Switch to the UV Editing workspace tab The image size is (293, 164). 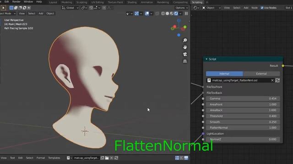pyautogui.click(x=98, y=2)
